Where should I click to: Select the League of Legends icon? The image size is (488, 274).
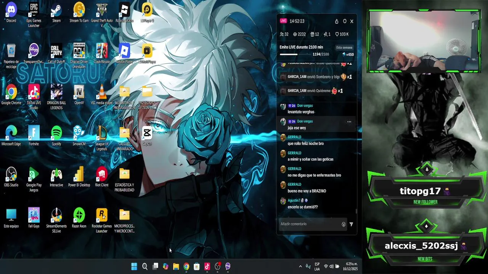point(101,139)
